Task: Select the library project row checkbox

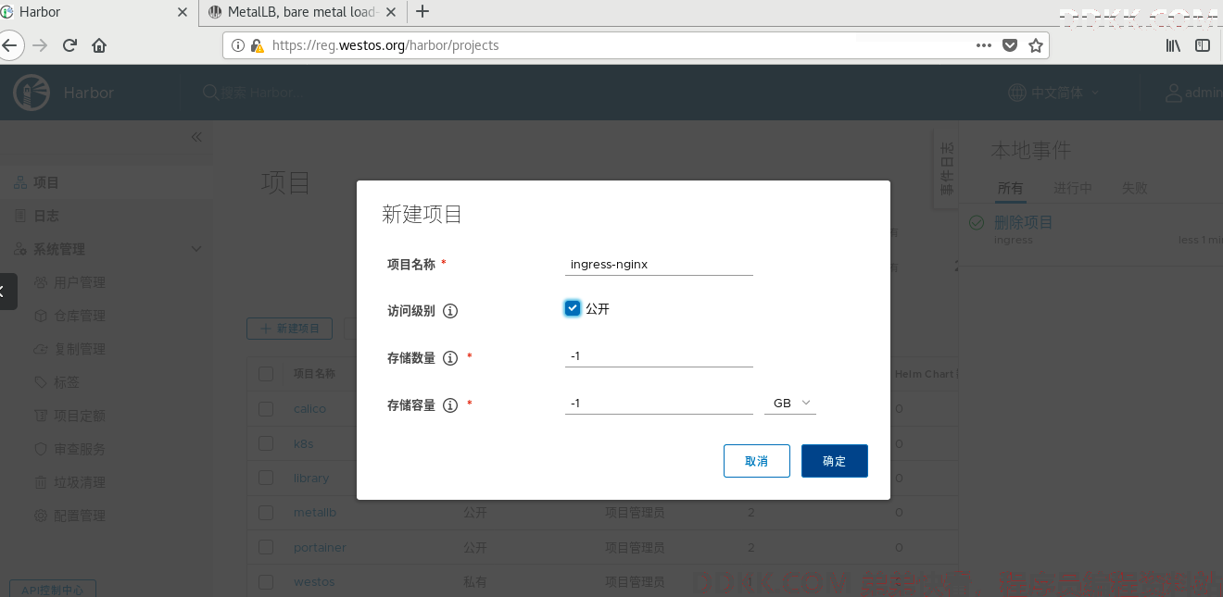Action: tap(266, 478)
